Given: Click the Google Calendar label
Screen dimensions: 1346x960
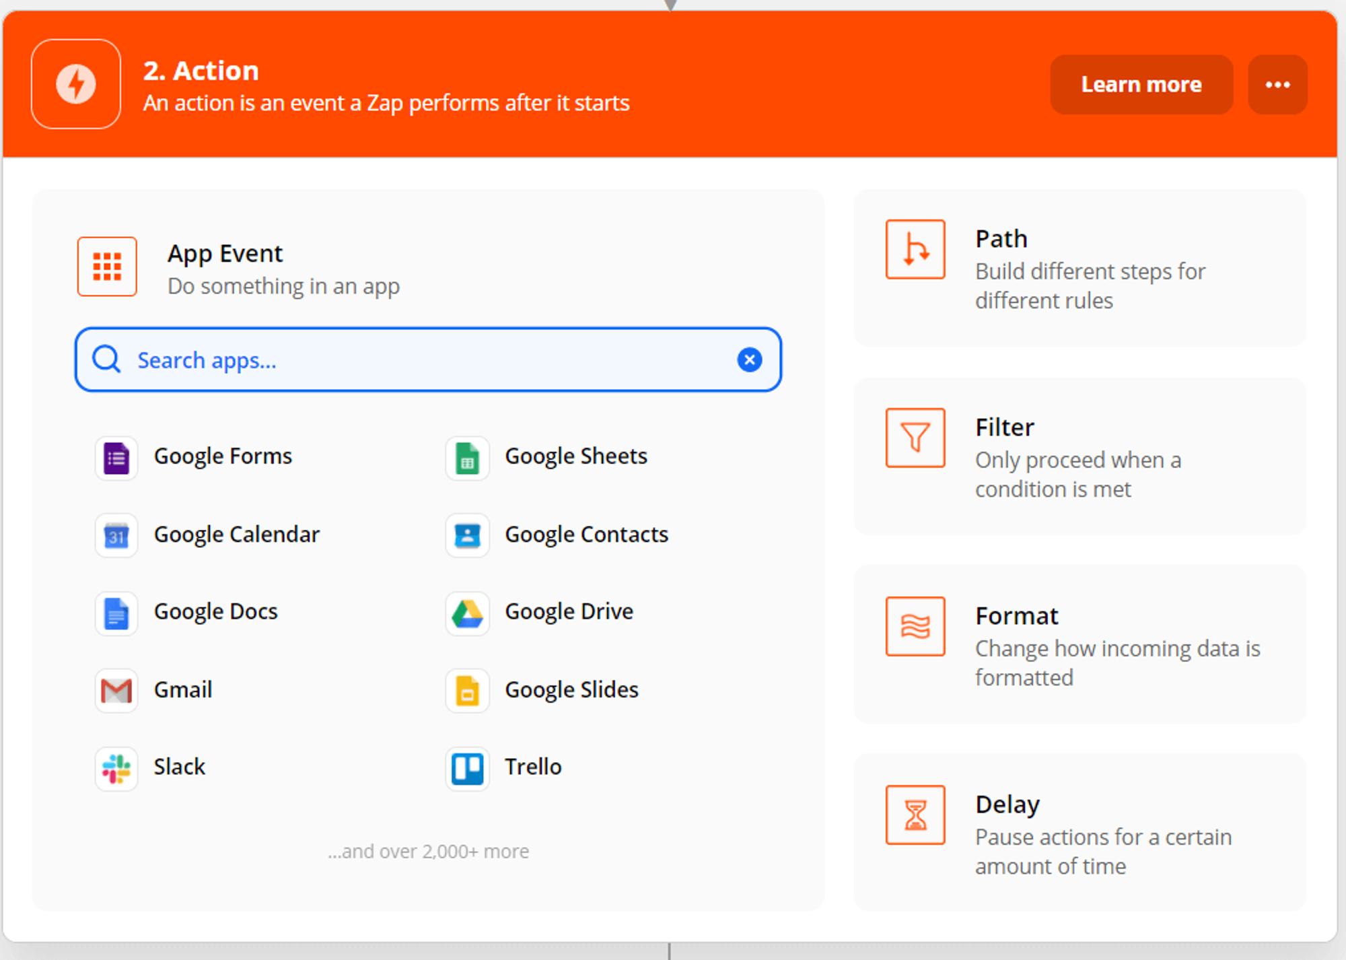Looking at the screenshot, I should (x=237, y=535).
